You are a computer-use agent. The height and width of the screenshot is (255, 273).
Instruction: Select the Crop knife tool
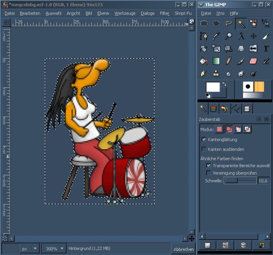tap(266, 36)
